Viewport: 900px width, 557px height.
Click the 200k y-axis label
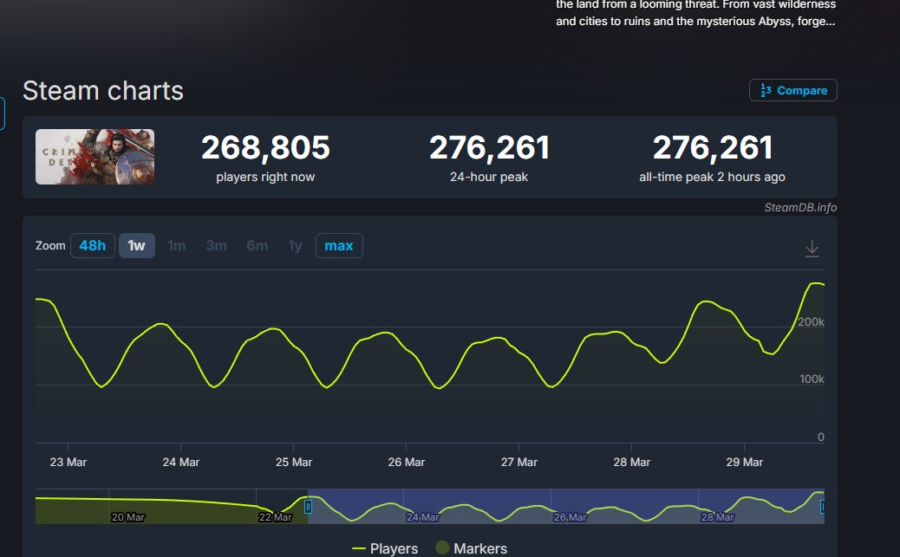811,321
